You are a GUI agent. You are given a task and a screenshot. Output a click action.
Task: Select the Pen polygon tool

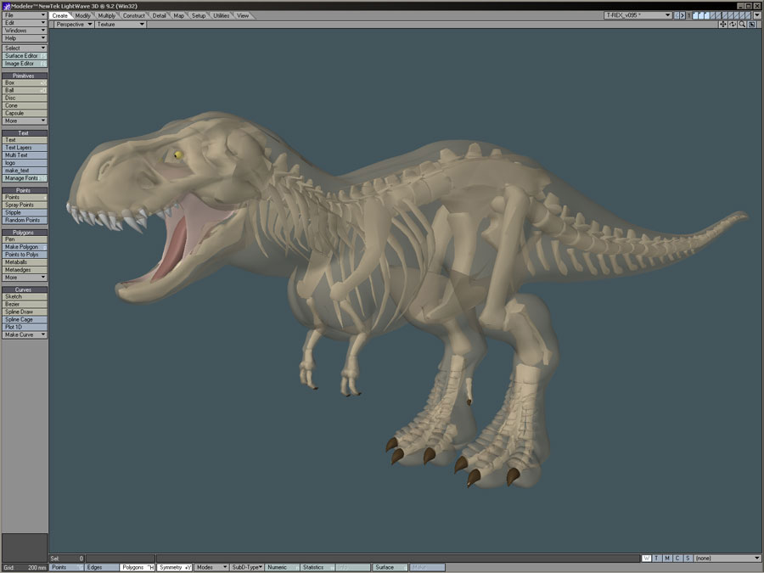pyautogui.click(x=25, y=239)
